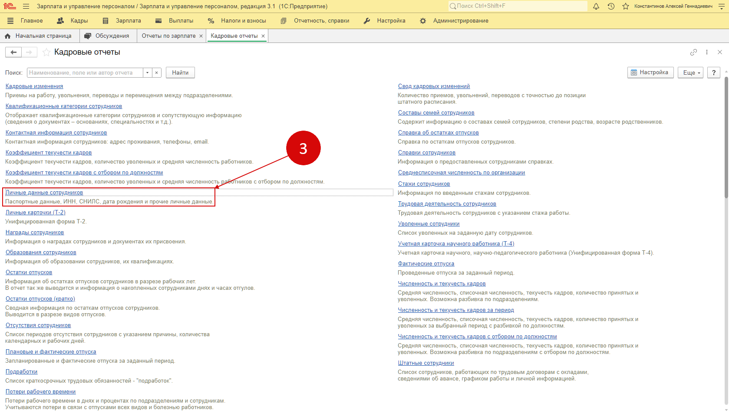Open Налоги и взносы section

[237, 21]
